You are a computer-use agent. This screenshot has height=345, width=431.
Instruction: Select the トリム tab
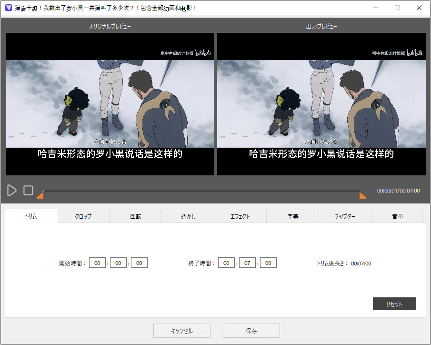tap(31, 216)
